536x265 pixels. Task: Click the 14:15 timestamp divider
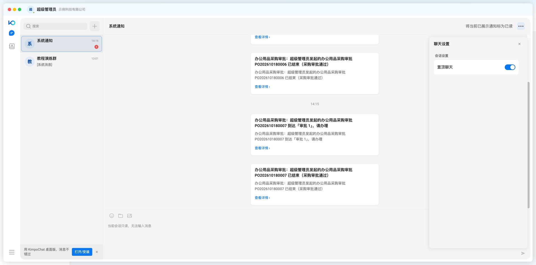point(315,104)
